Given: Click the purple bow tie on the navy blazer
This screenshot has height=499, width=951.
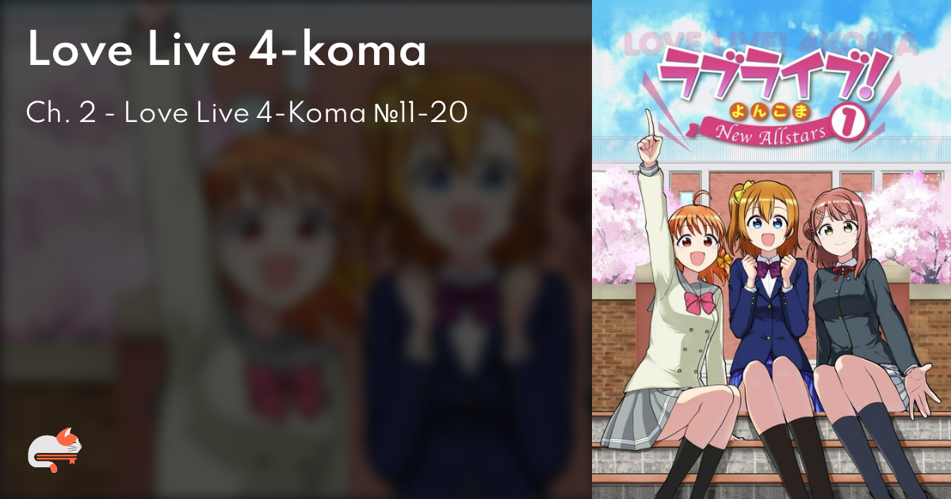Looking at the screenshot, I should pyautogui.click(x=769, y=269).
